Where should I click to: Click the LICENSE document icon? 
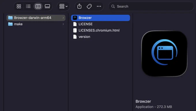pos(75,24)
